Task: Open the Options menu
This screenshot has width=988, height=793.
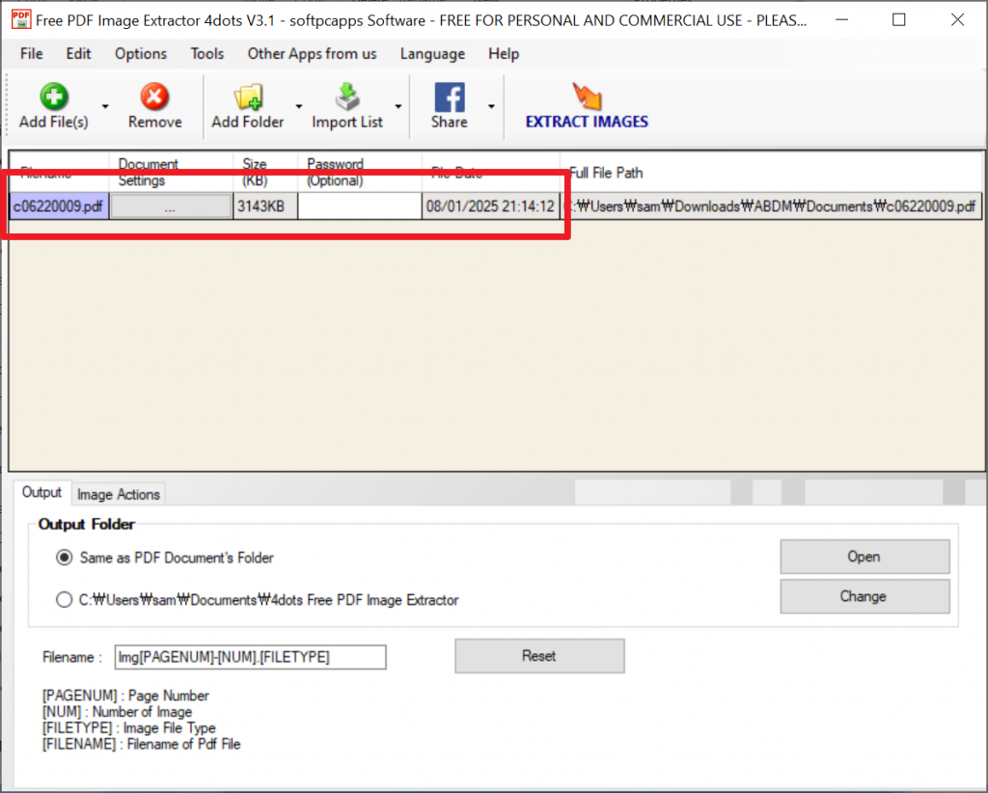Action: pyautogui.click(x=141, y=53)
